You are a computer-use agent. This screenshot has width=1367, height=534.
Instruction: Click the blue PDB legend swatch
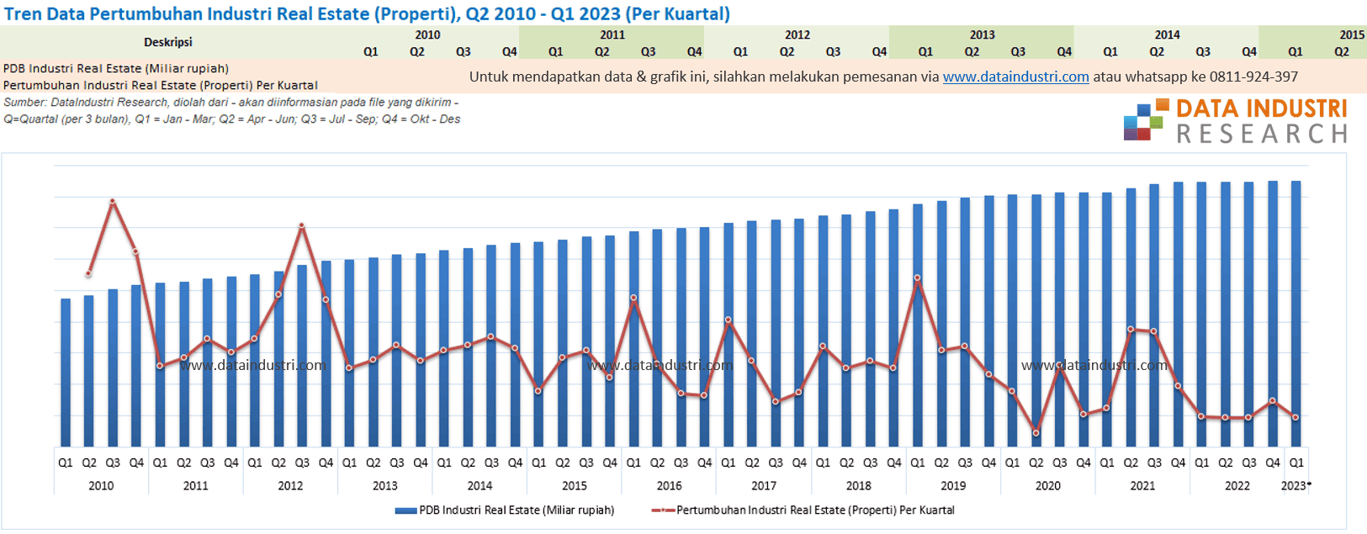click(x=405, y=510)
